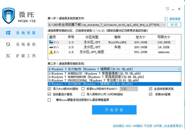Click the 浏览 browse button
This screenshot has height=131, width=185.
pyautogui.click(x=174, y=25)
